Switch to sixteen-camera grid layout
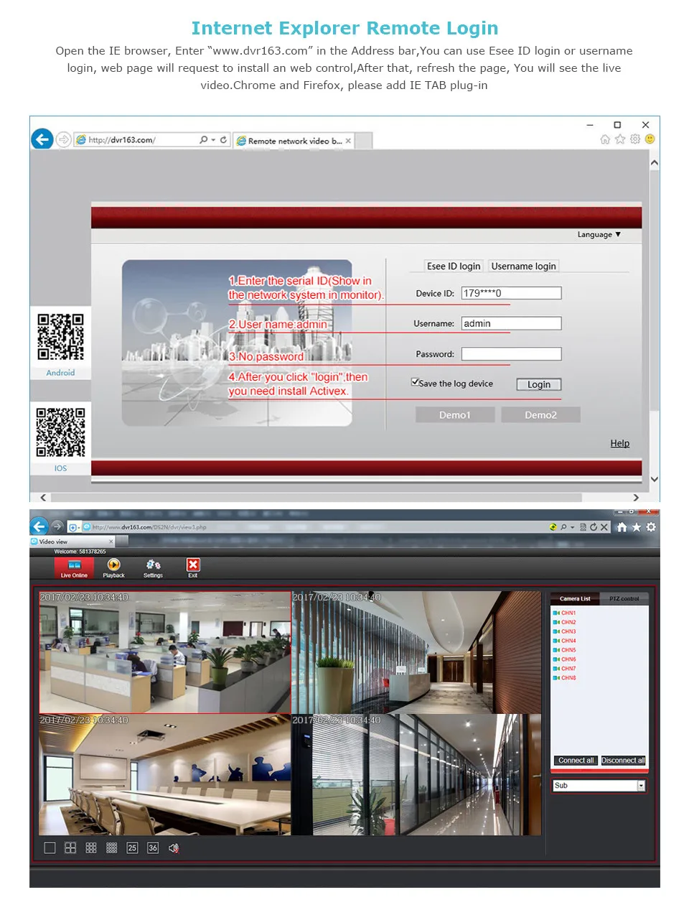 click(111, 848)
